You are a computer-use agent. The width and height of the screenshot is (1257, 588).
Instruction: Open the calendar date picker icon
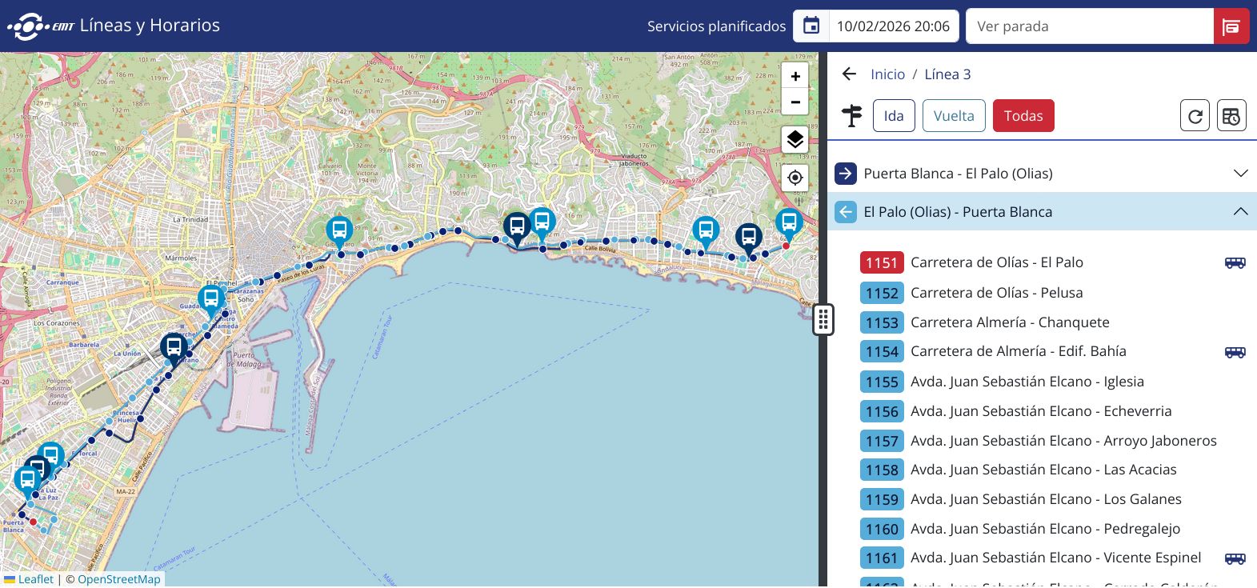coord(811,26)
